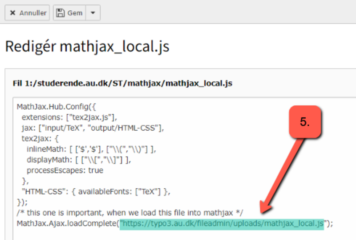The height and width of the screenshot is (240, 356).
Task: Click the tex2jax: { line
Action: point(40,138)
